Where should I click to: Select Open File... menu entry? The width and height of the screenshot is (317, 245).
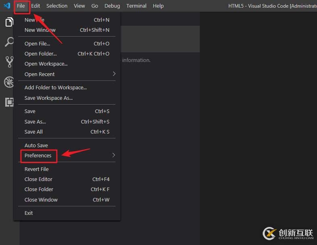(x=67, y=43)
